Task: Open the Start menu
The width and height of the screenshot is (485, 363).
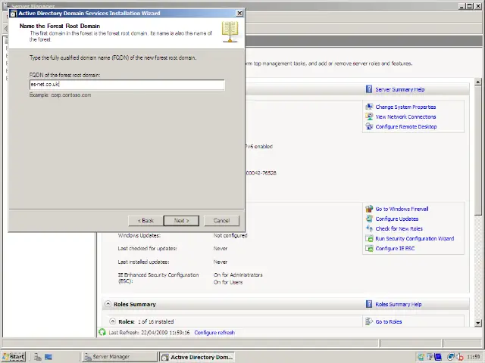Action: coord(14,357)
